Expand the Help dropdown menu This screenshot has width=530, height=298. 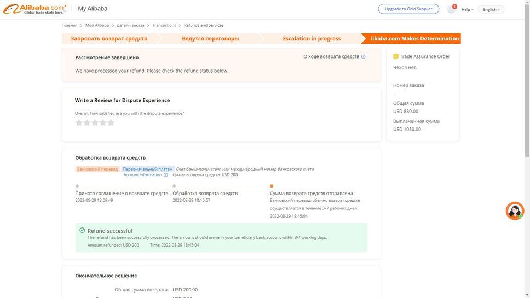click(467, 9)
